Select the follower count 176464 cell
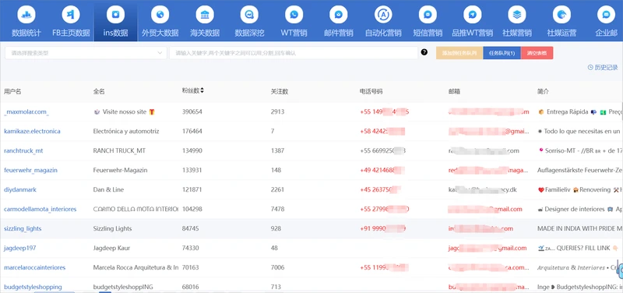The image size is (623, 293). [x=192, y=131]
